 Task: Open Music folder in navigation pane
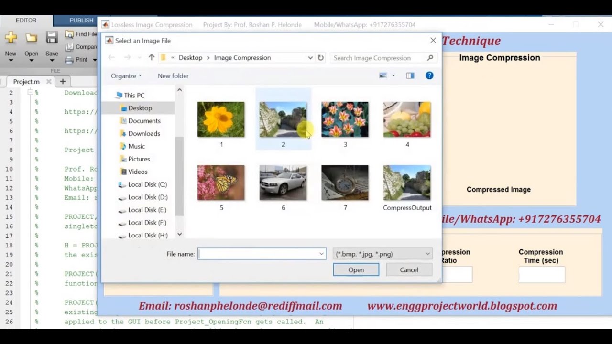[x=136, y=146]
